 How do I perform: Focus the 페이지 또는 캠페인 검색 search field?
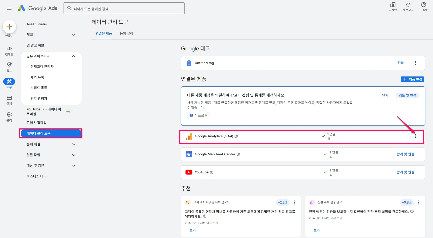(x=124, y=8)
